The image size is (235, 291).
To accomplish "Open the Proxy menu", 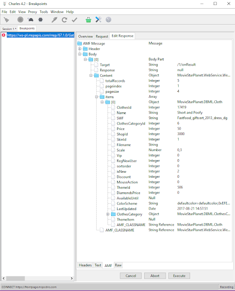I will [32, 12].
